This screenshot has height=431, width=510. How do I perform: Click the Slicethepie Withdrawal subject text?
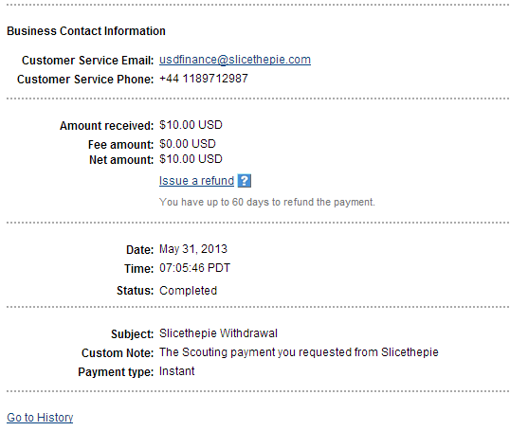(x=218, y=333)
